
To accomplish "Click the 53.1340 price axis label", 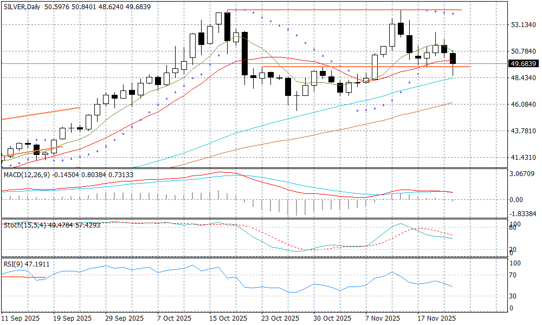I will pos(524,25).
